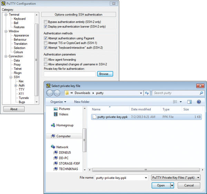
Task: Click the TECHNIKNAS network computer icon
Action: (x=56, y=169)
